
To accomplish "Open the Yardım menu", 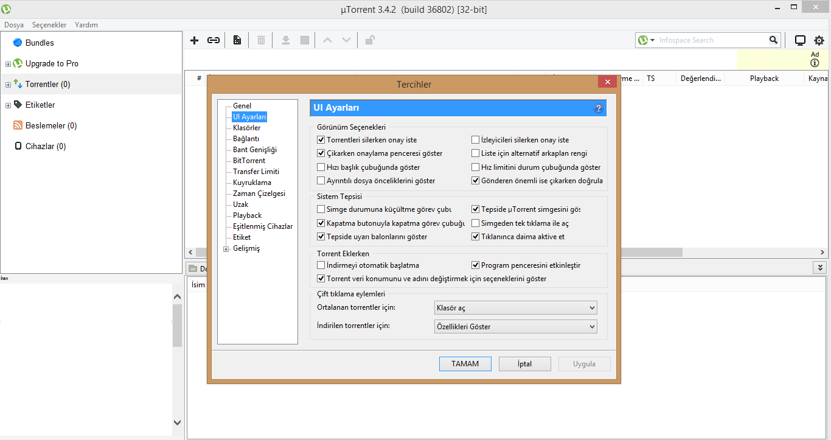I will (x=86, y=25).
